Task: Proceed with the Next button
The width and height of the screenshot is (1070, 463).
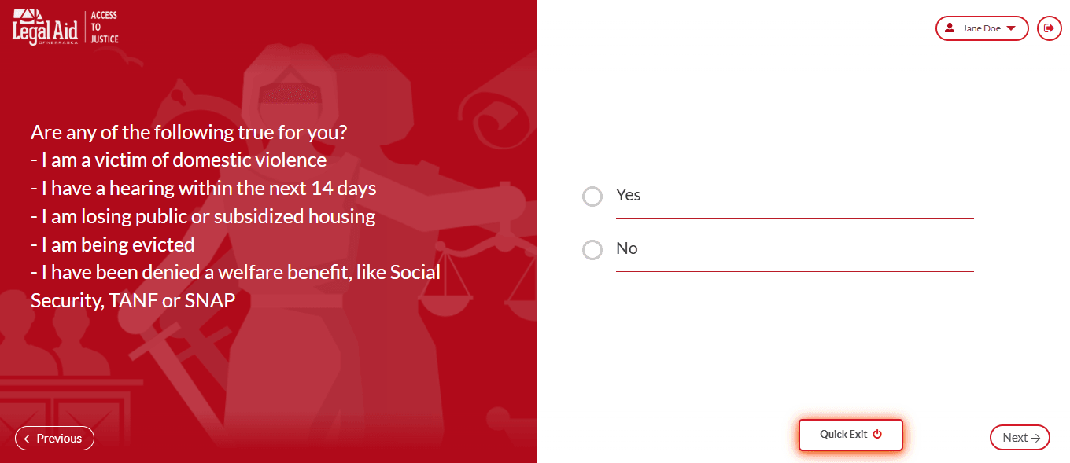Action: click(x=1020, y=439)
